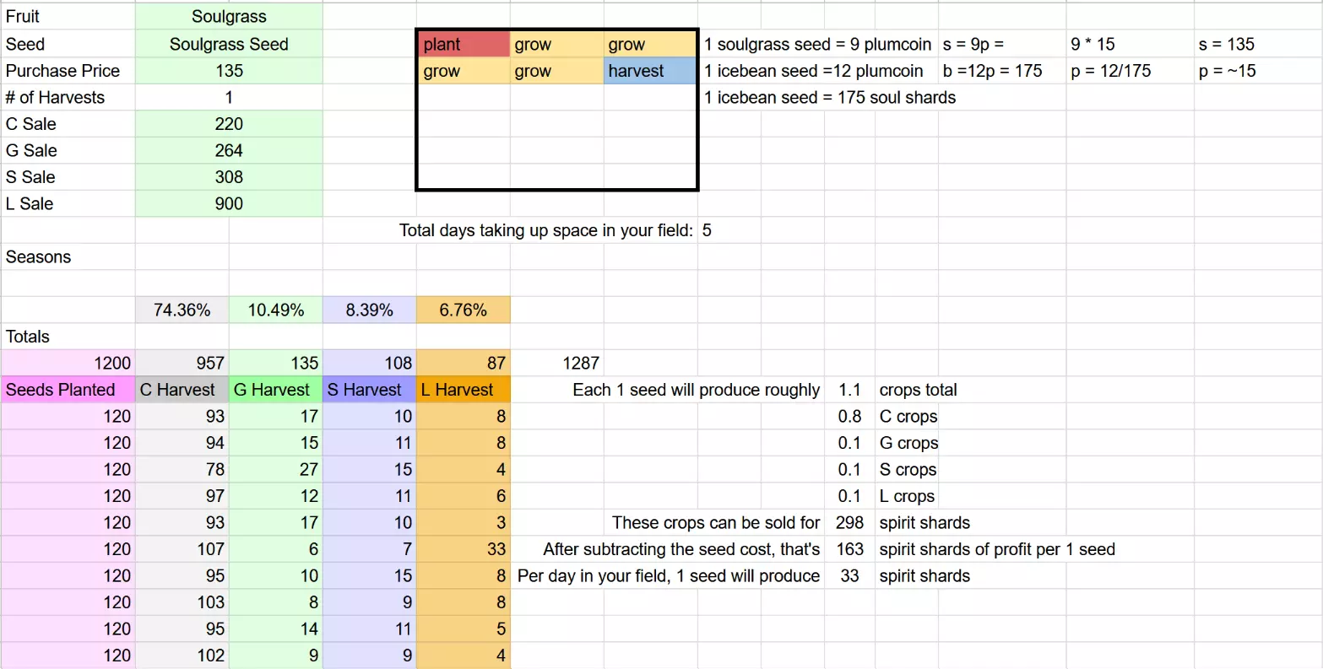Select the 1287 total cell

click(581, 364)
